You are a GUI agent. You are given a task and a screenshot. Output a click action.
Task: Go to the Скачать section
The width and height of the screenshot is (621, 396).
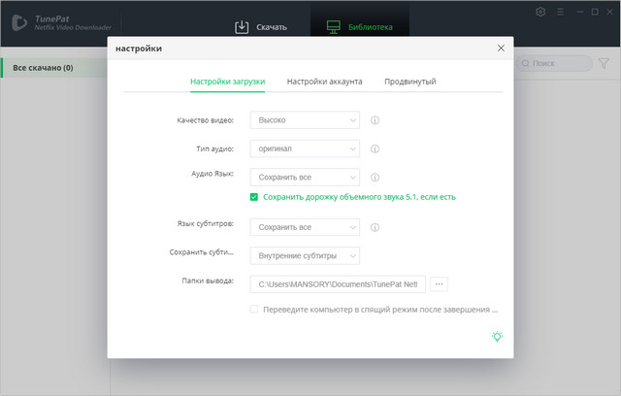[262, 27]
